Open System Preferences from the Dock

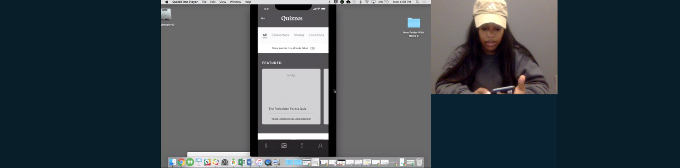225,162
